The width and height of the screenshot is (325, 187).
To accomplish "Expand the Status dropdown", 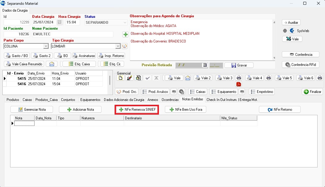I will click(125, 22).
